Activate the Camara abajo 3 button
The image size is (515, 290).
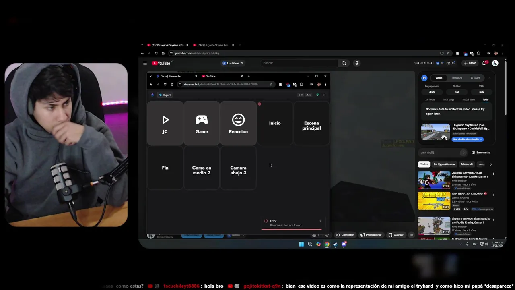[238, 168]
